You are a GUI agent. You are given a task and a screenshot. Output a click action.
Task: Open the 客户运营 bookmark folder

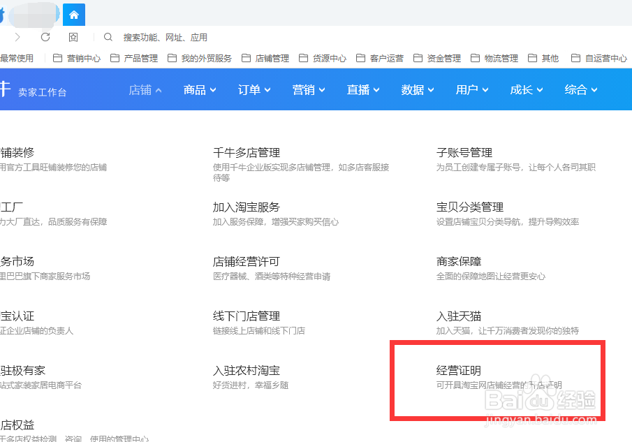[380, 59]
